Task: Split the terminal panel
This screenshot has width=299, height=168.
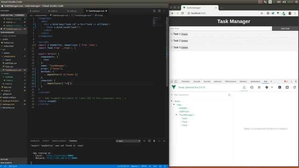Action: pos(149,141)
